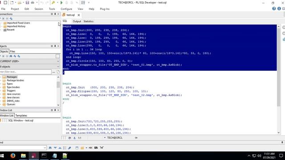
Task: Click the Connections panel pin icon
Action: (55, 14)
